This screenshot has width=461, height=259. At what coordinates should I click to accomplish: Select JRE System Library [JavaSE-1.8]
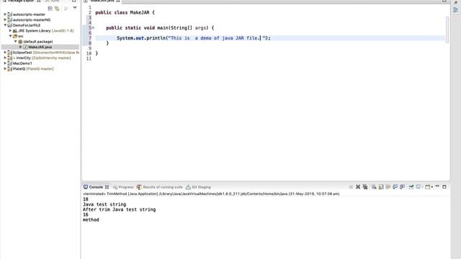pyautogui.click(x=46, y=30)
